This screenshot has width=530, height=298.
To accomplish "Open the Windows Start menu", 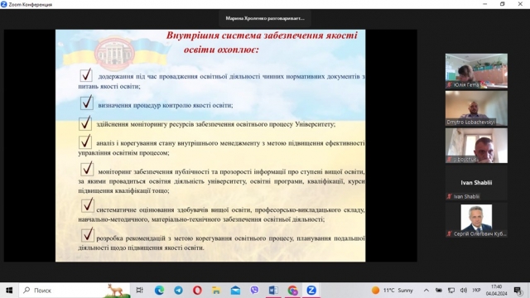I will tap(9, 291).
